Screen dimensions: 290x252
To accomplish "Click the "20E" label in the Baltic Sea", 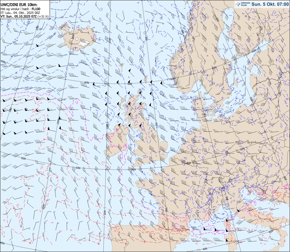I will coord(251,99).
